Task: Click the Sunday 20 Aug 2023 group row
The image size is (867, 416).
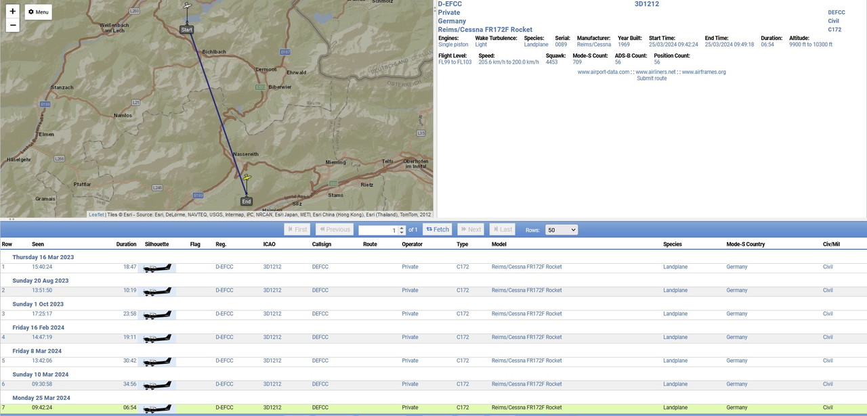Action: (x=433, y=281)
